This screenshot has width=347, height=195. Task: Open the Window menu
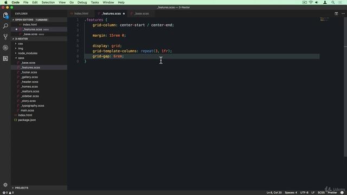108,2
